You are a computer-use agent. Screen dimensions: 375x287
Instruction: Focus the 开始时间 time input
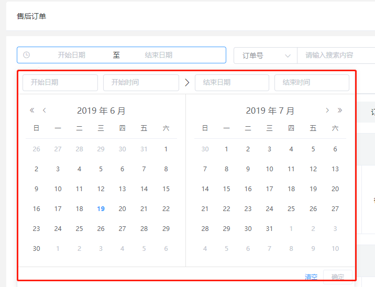tap(141, 82)
